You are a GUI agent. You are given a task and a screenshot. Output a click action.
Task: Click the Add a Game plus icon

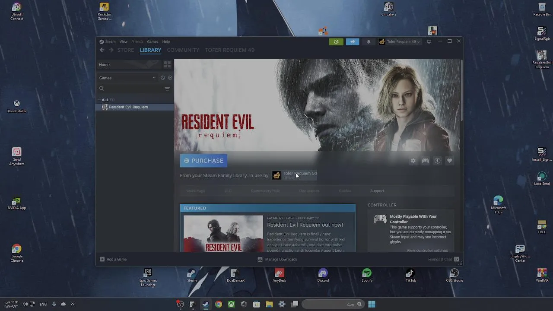[102, 259]
